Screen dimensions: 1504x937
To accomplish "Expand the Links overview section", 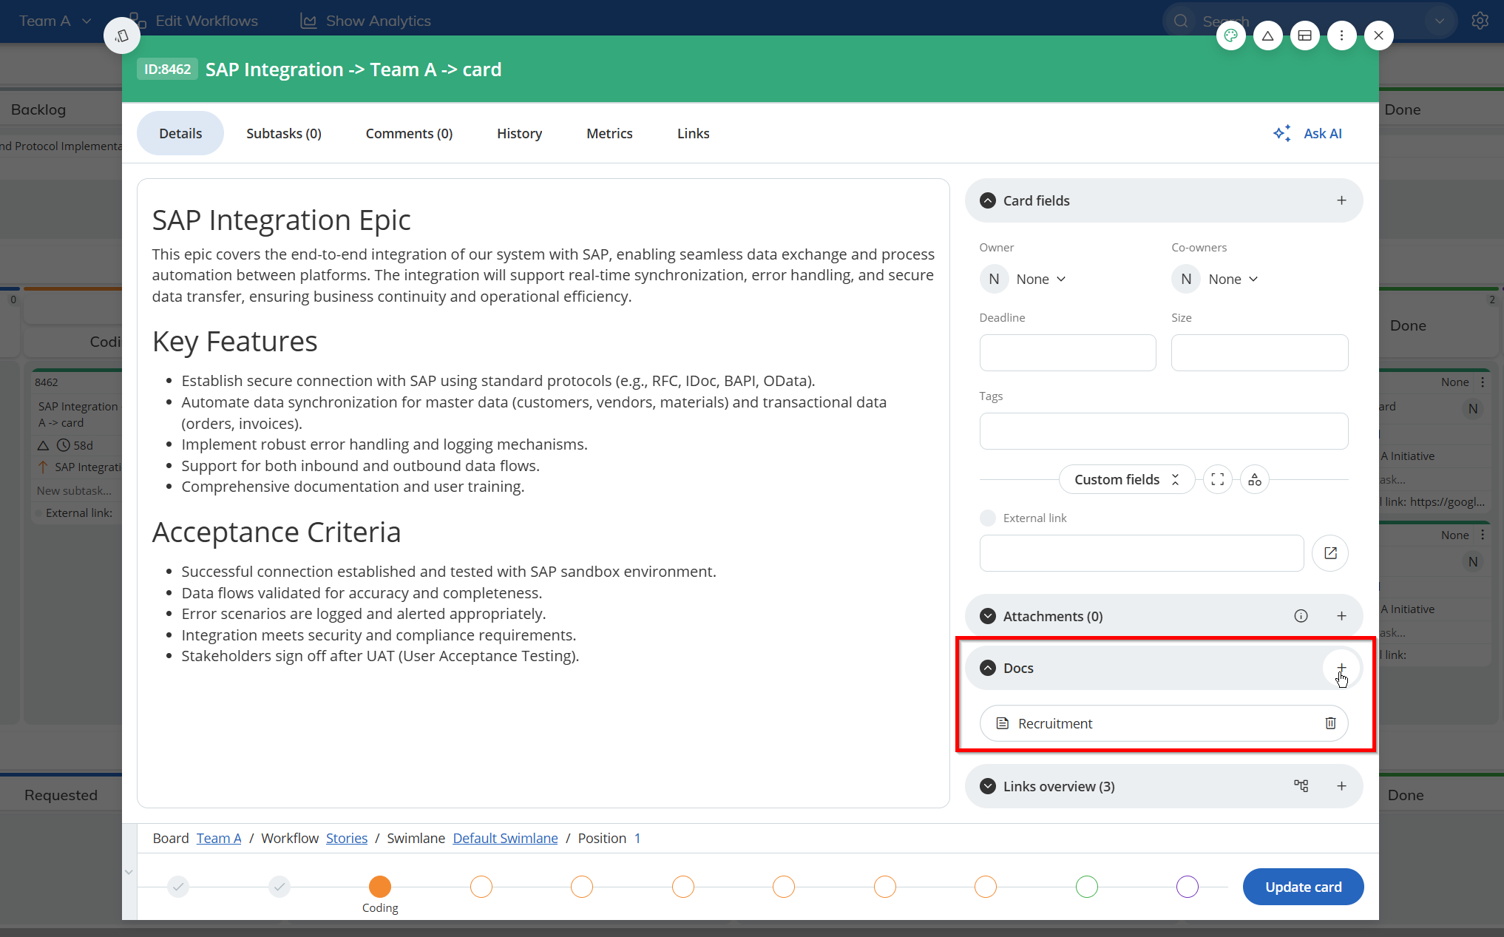I will click(988, 786).
